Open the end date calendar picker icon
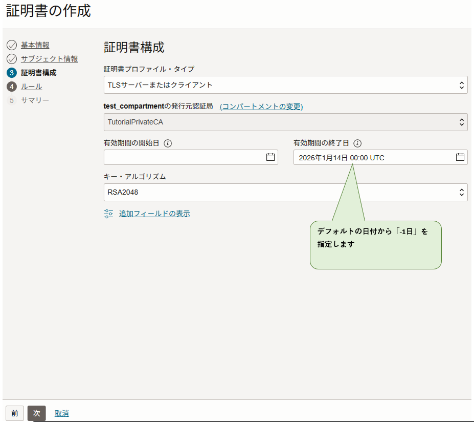474x422 pixels. pos(460,157)
